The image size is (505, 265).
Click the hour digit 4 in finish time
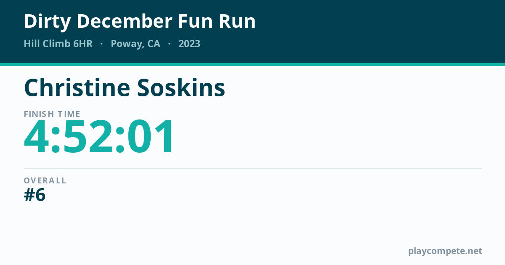(x=37, y=137)
